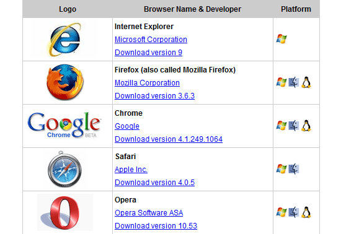Open the Google developer link
The width and height of the screenshot is (341, 234).
click(127, 126)
